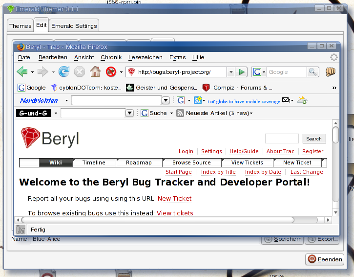Open the Compiz - Forums bookmark
Screen dimensions: 354x277
(x=237, y=88)
